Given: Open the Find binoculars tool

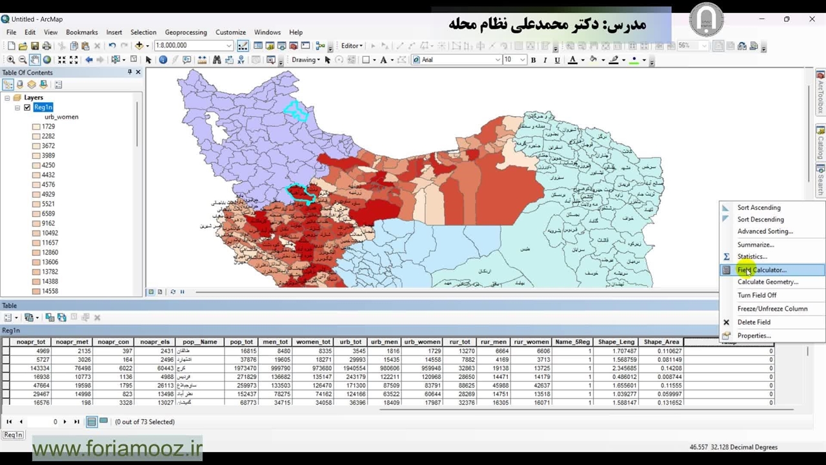Looking at the screenshot, I should pos(217,59).
